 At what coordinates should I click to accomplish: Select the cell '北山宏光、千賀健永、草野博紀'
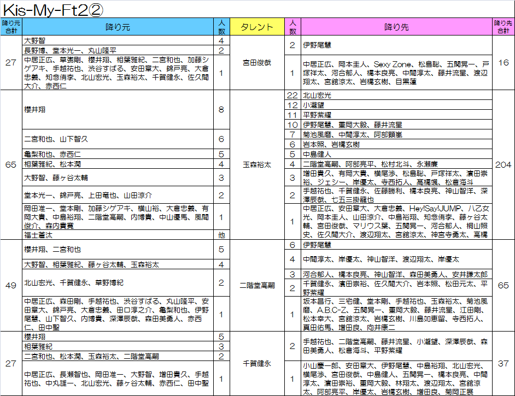118,283
